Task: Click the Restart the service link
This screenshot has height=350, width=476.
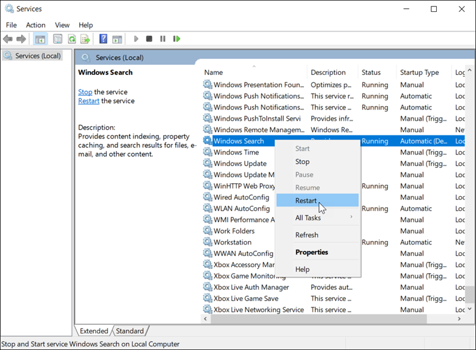Action: [x=88, y=101]
